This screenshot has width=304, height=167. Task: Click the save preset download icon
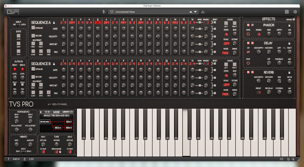pyautogui.click(x=203, y=12)
